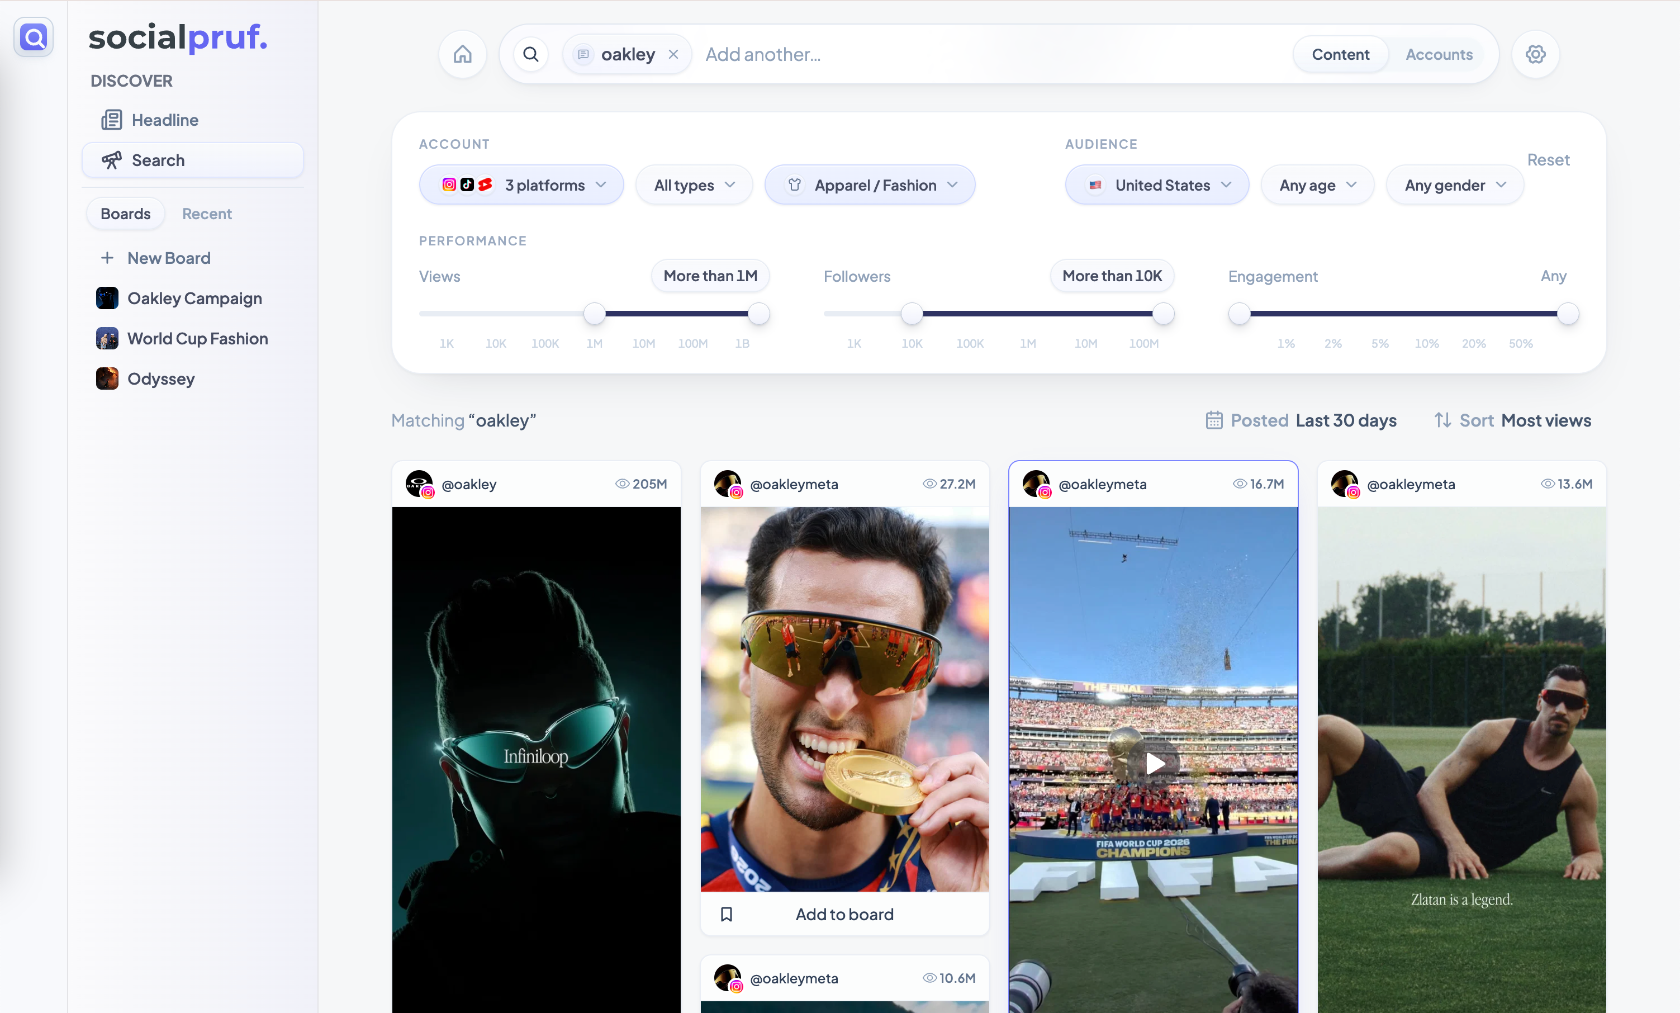Click the sort arrows icon
This screenshot has height=1013, width=1680.
tap(1442, 420)
